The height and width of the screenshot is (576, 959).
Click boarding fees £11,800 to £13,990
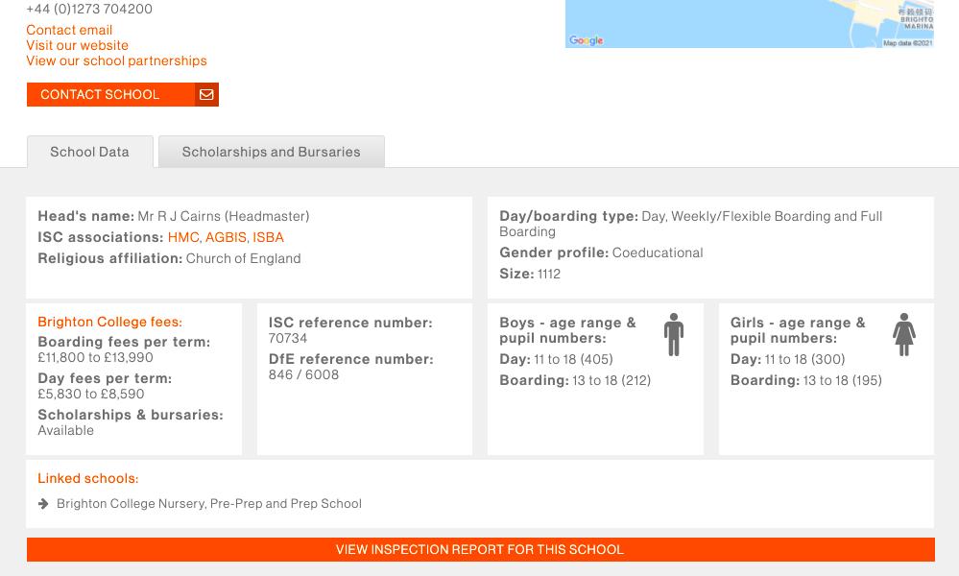coord(95,357)
